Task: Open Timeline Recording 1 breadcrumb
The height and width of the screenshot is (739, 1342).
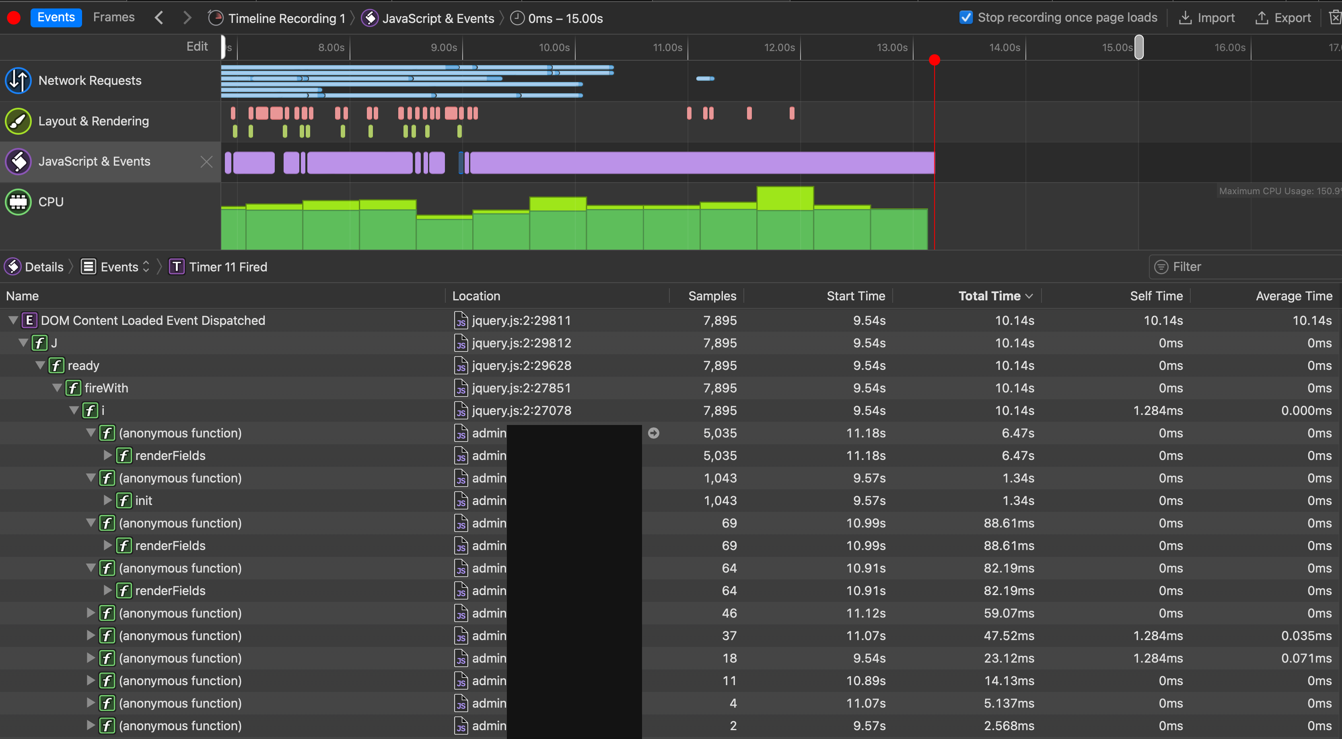Action: click(x=277, y=18)
